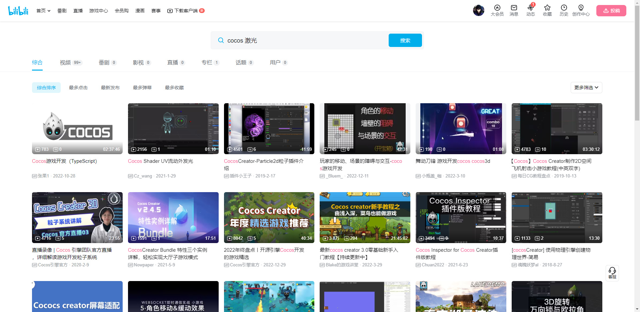Switch to the 专栏 results tab
Image resolution: width=640 pixels, height=312 pixels.
(x=210, y=62)
